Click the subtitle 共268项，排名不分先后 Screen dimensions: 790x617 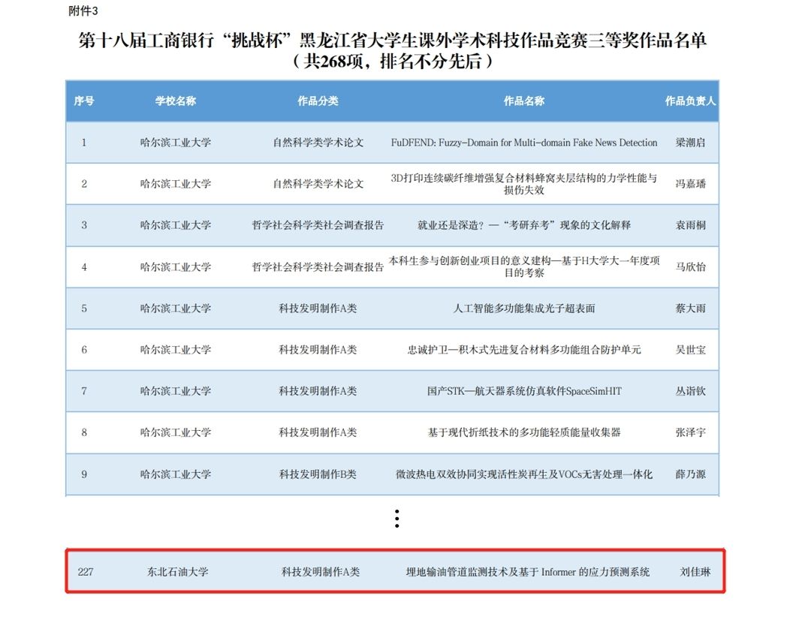(x=393, y=62)
